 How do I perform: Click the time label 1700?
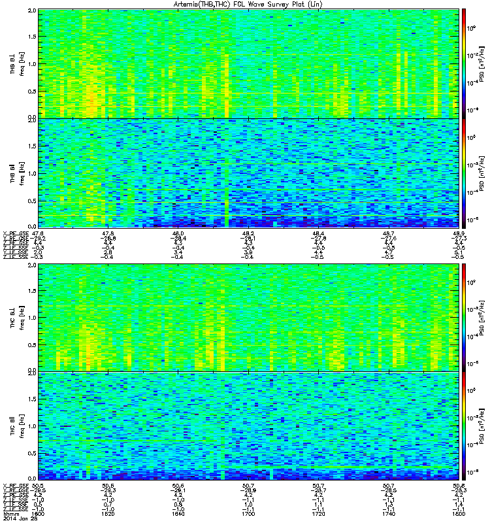(x=248, y=514)
